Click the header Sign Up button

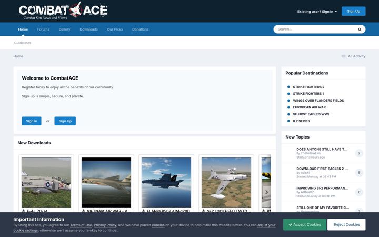353,11
